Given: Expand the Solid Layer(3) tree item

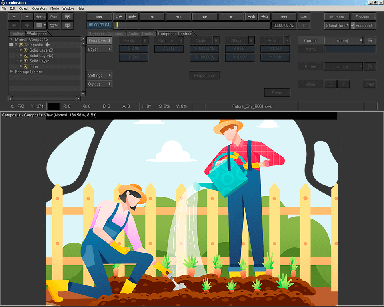Looking at the screenshot, I should click(20, 50).
